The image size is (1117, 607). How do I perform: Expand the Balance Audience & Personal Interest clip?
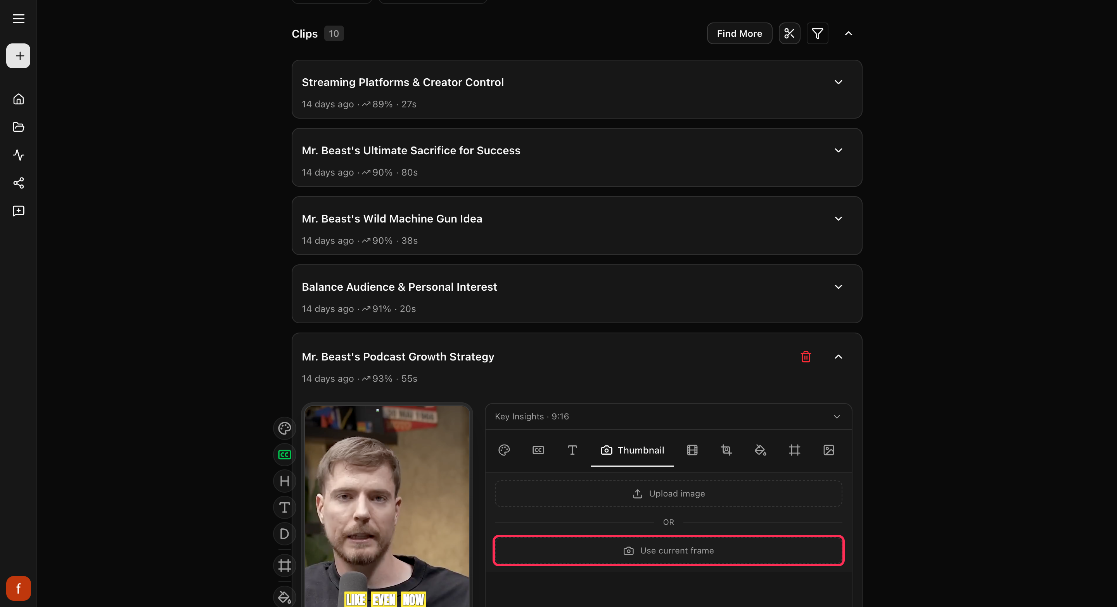click(x=838, y=287)
